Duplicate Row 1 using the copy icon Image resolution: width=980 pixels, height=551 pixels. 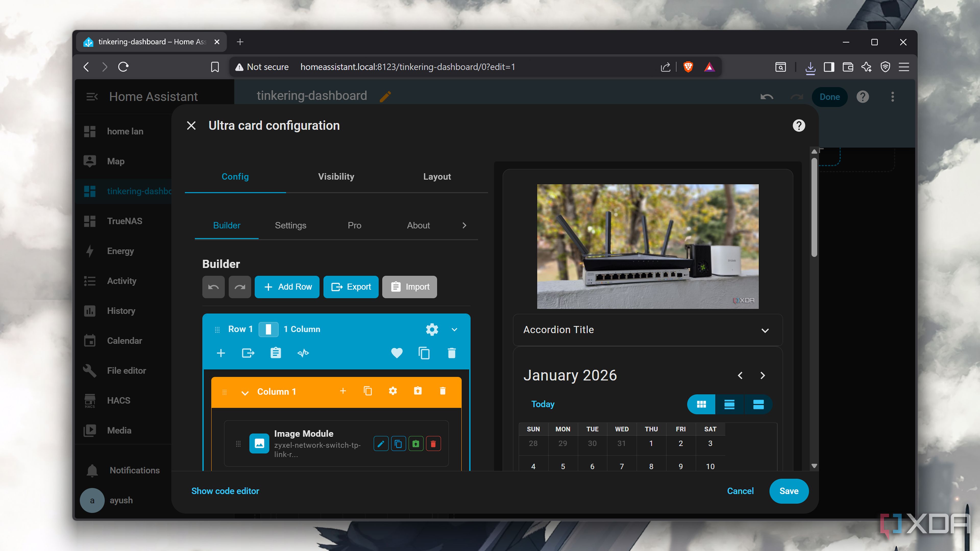424,353
